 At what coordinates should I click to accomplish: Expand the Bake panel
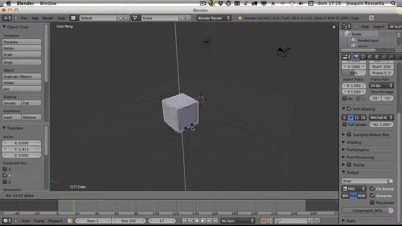350,220
